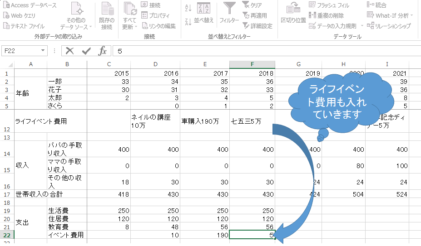Image resolution: width=421 pixels, height=246 pixels.
Task: Click 既存の接続 icon
Action: click(107, 16)
